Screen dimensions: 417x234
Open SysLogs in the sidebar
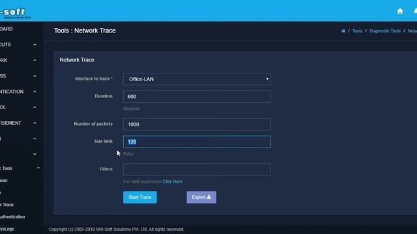(7, 229)
